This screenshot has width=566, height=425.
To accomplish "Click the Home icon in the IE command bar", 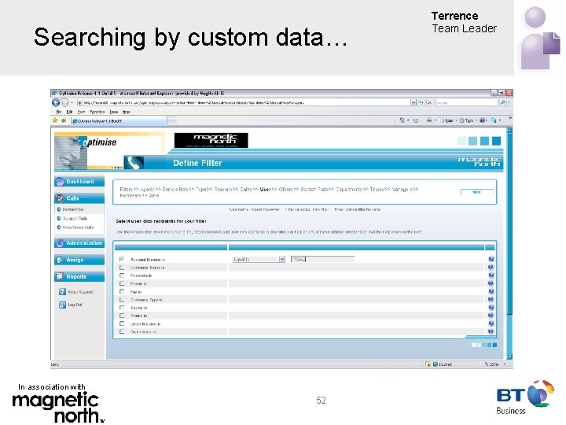I will tap(402, 120).
